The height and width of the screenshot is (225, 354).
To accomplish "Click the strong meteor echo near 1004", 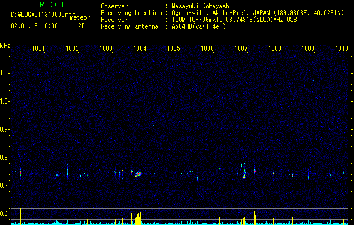I will click(x=138, y=174).
